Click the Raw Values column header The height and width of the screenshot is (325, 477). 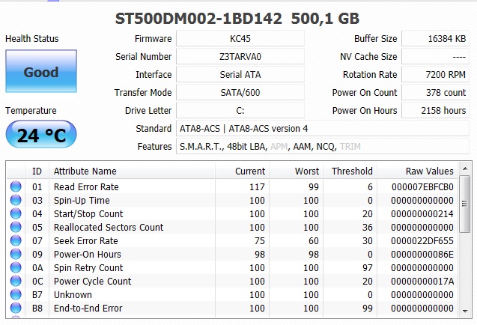pos(417,171)
